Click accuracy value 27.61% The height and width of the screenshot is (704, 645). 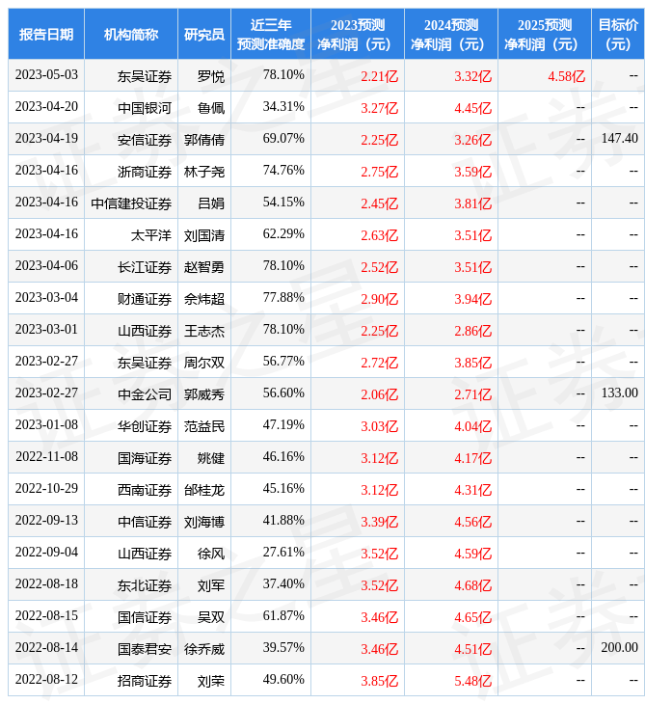point(283,553)
